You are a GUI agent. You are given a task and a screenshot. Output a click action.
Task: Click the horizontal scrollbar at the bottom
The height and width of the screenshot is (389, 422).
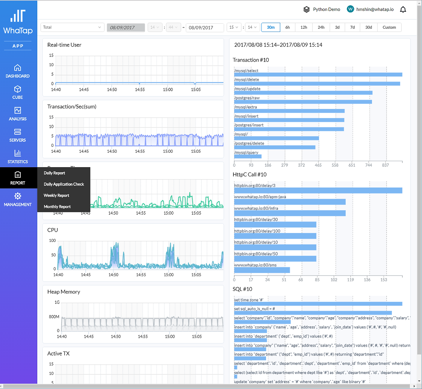tap(206, 386)
